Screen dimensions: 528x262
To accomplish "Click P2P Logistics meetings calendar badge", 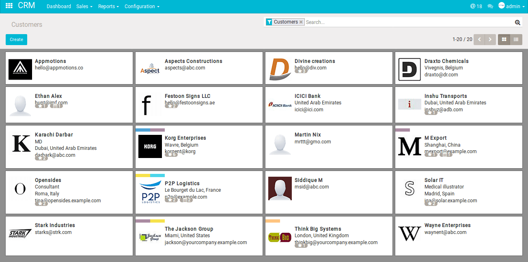I will pyautogui.click(x=186, y=200).
